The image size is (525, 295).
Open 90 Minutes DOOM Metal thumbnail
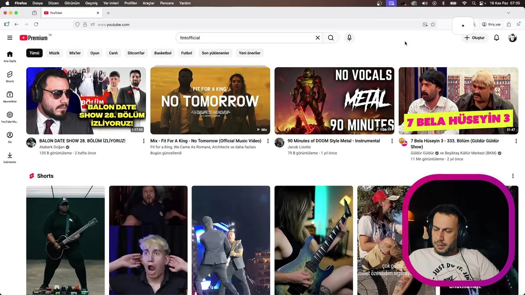click(x=334, y=101)
